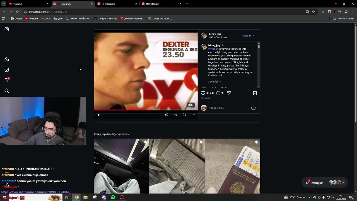Mute the video volume

point(167,115)
